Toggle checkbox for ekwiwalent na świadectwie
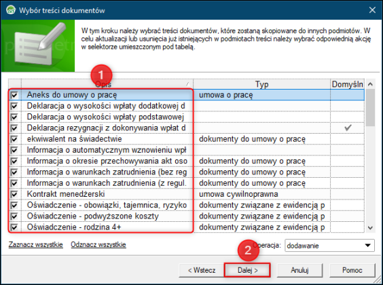The height and width of the screenshot is (285, 383). point(14,139)
